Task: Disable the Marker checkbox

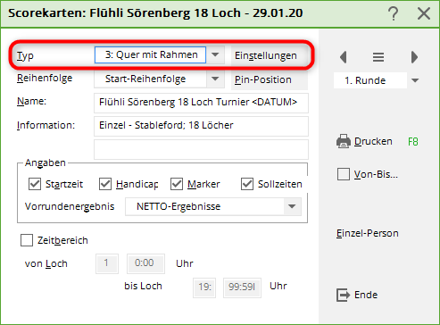Action: [177, 184]
